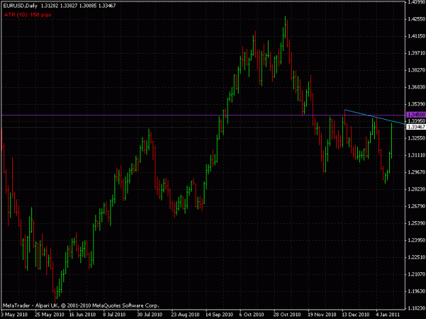Image resolution: width=426 pixels, height=319 pixels.
Task: Click the 1.31110 price axis label
Action: [416, 155]
